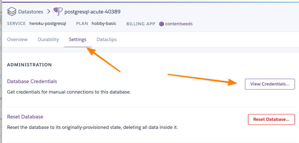Click the Database Credentials heading
The image size is (299, 143).
[32, 81]
